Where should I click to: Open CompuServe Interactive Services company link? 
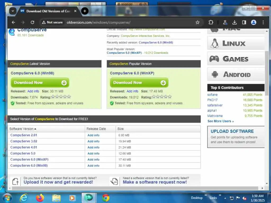coord(145,36)
